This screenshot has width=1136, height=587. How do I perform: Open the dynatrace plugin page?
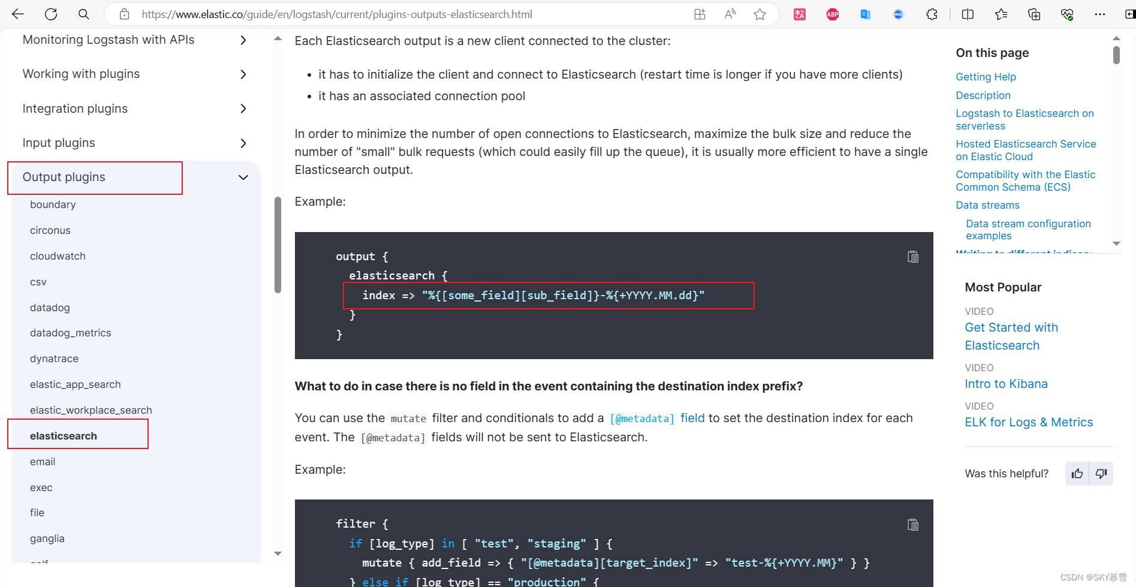click(54, 359)
